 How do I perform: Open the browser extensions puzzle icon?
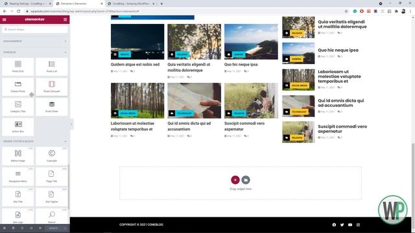396,12
